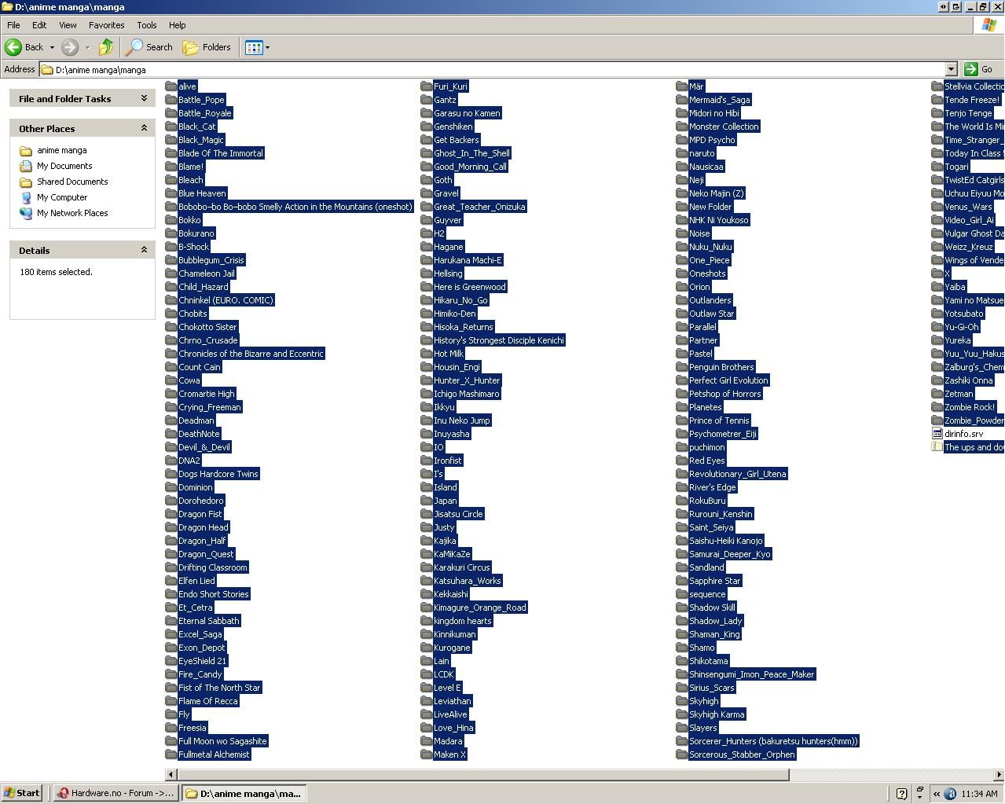1005x804 pixels.
Task: Click the help question mark tray icon
Action: pyautogui.click(x=901, y=794)
